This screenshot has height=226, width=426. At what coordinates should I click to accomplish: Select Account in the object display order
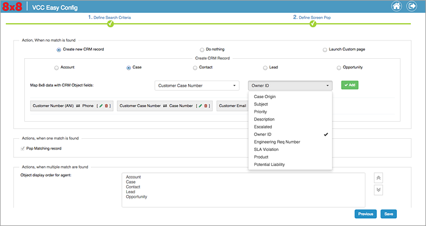click(x=134, y=177)
